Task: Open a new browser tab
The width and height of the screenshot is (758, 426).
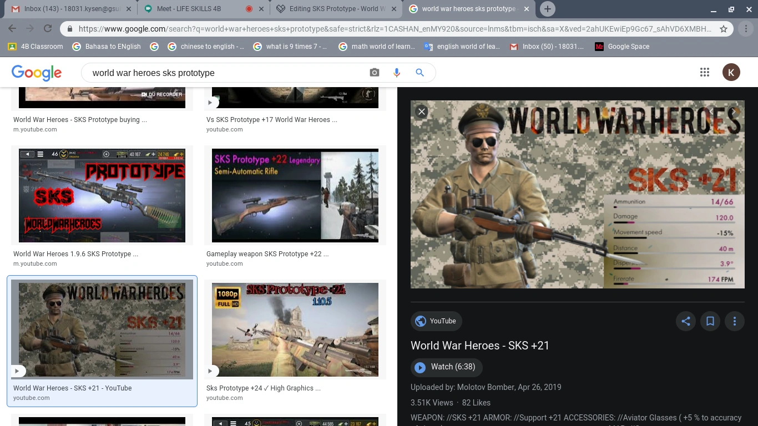Action: pos(547,9)
